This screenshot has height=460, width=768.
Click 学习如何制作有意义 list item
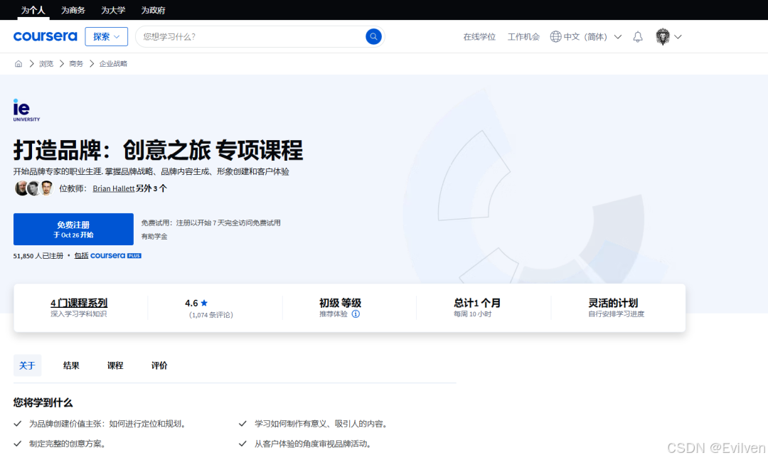click(321, 424)
